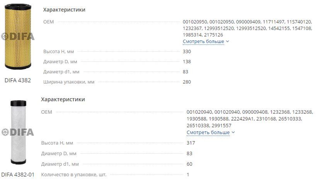Expand OEM list chevron for DIFA 4382

pyautogui.click(x=228, y=41)
